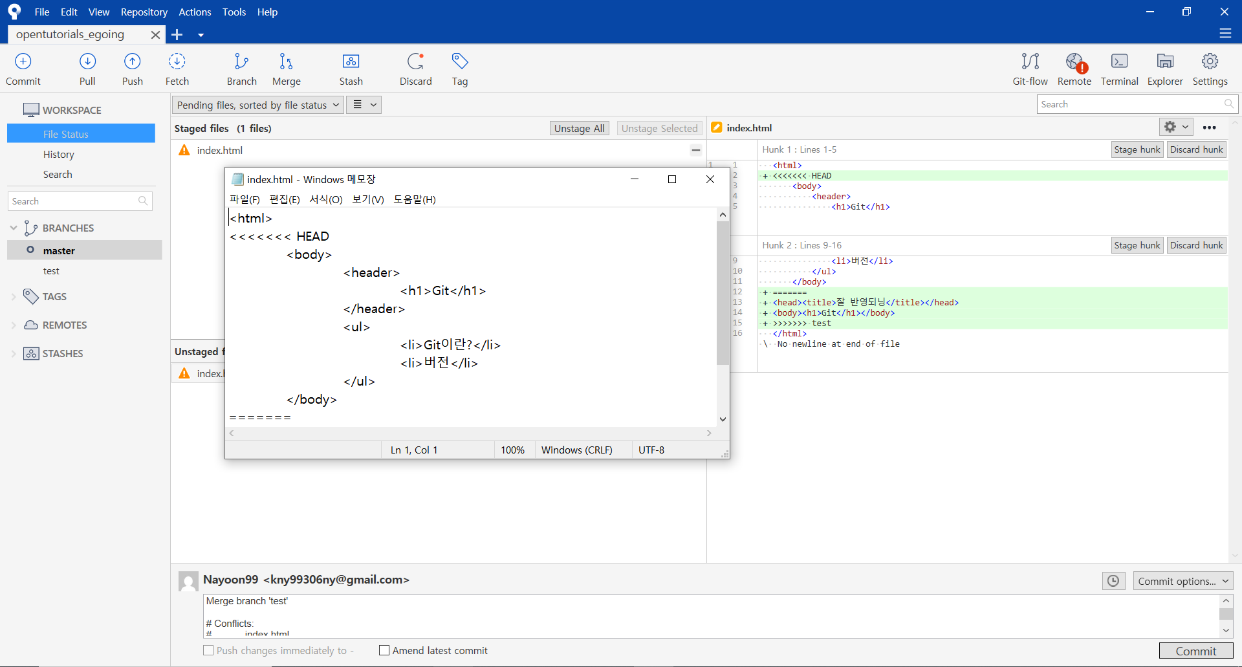1242x667 pixels.
Task: Click in the commit message box
Action: (712, 616)
